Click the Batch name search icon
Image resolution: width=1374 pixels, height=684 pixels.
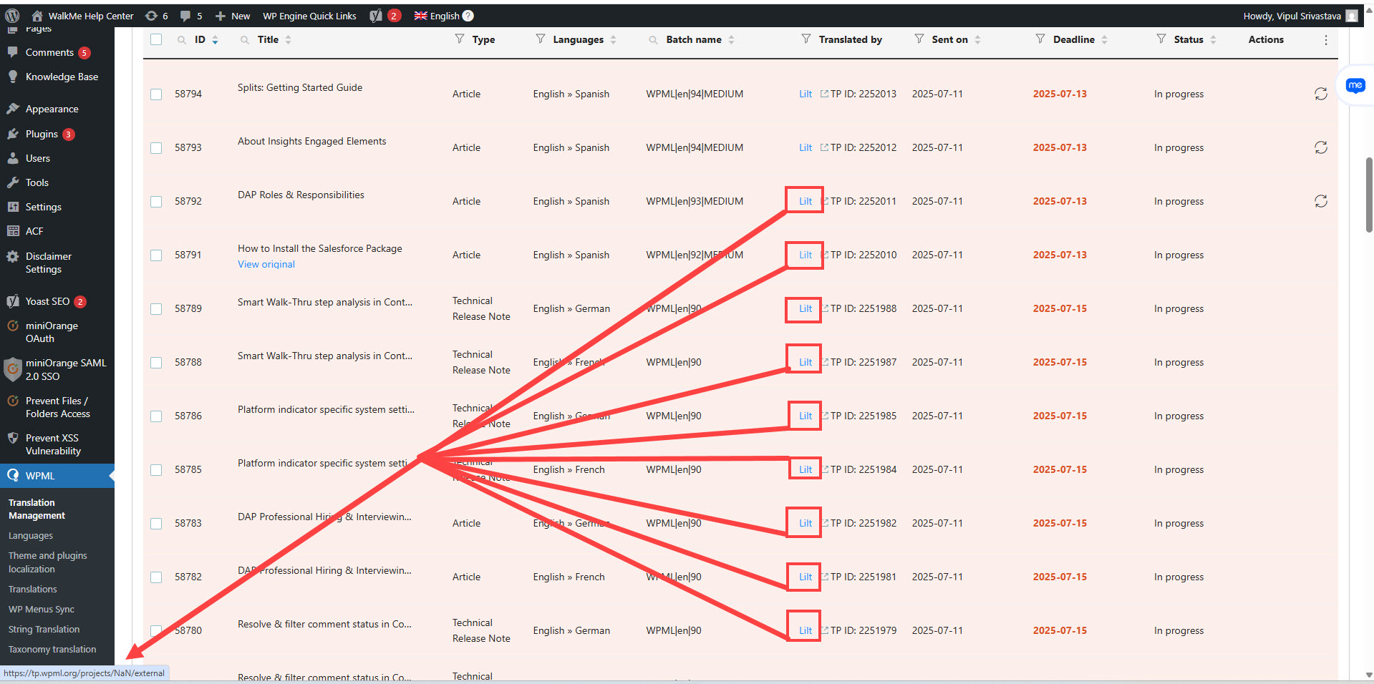coord(653,40)
